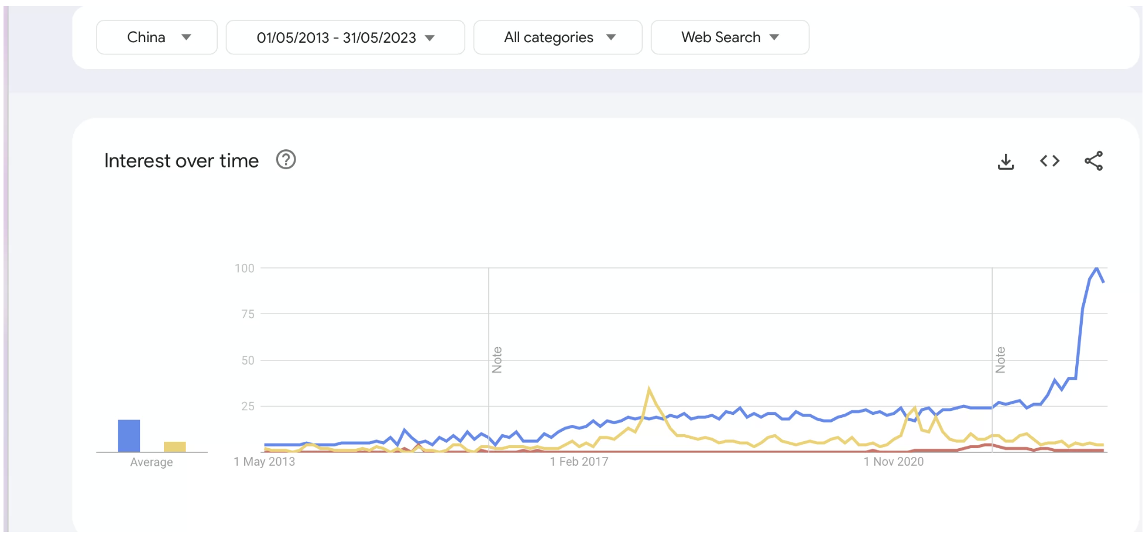Screen dimensions: 1146x543
Task: Open the Web Search type dropdown
Action: click(730, 37)
